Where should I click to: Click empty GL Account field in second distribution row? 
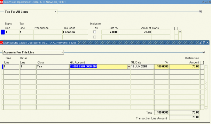100,72
